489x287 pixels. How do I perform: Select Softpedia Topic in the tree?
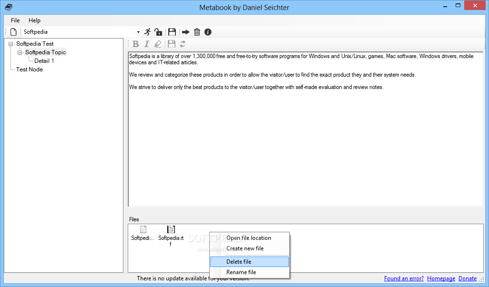(x=46, y=52)
